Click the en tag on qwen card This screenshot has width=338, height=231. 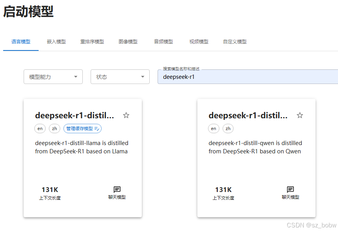tap(214, 129)
